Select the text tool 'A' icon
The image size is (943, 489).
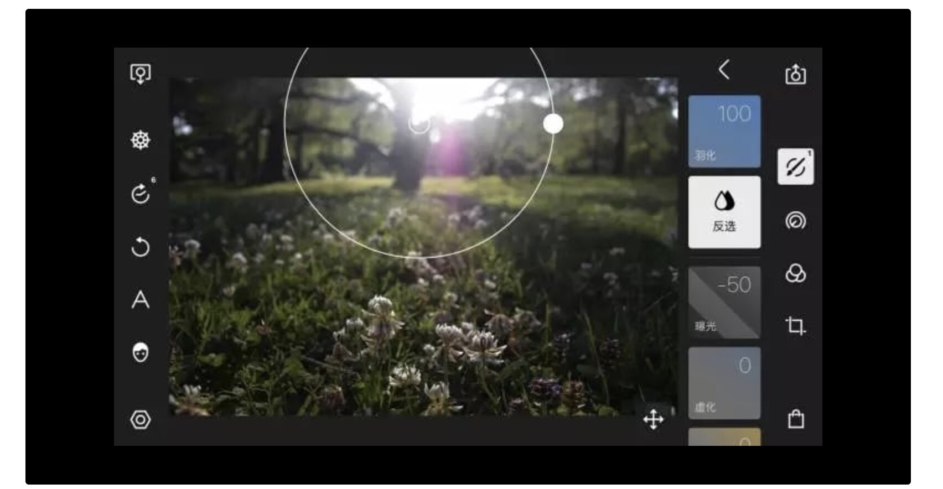140,299
